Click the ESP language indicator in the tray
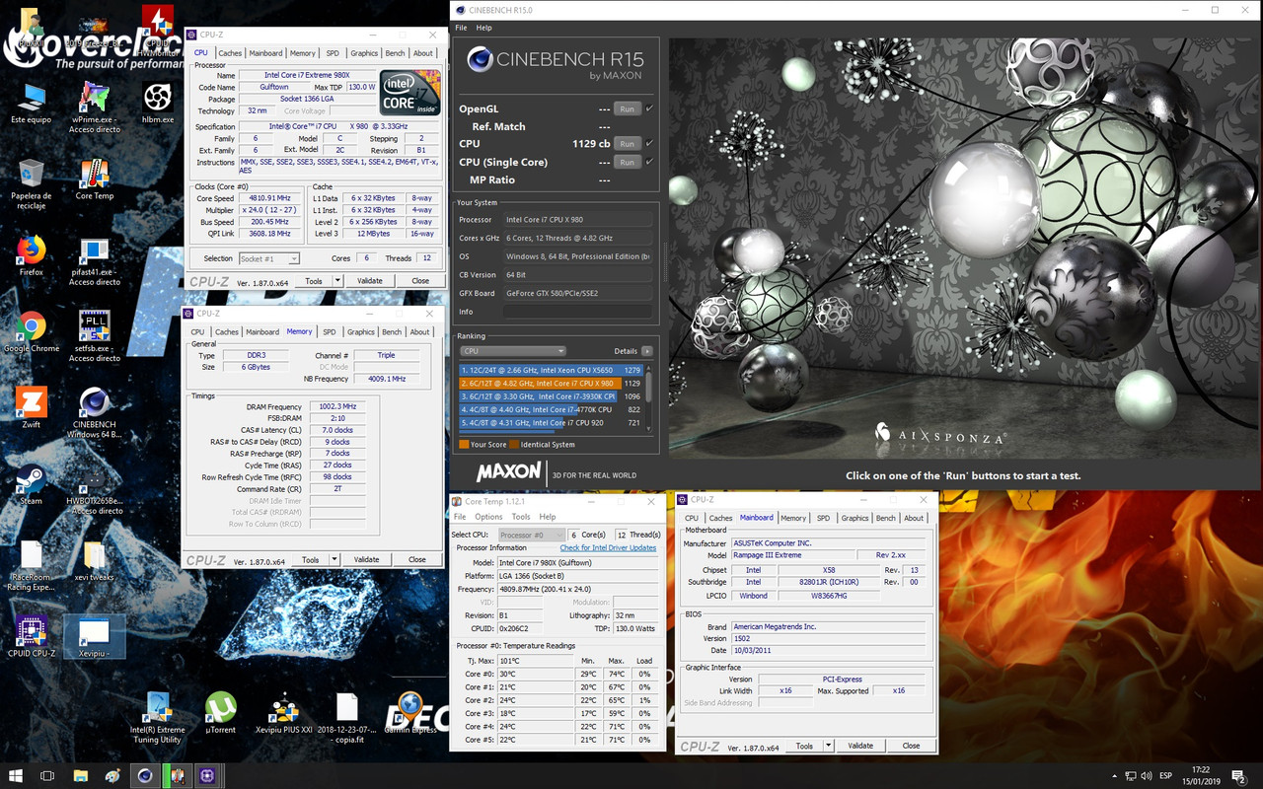Viewport: 1263px width, 789px height. (x=1164, y=776)
